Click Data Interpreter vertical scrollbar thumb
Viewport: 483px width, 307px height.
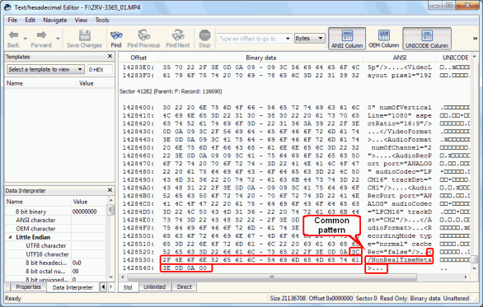click(110, 210)
